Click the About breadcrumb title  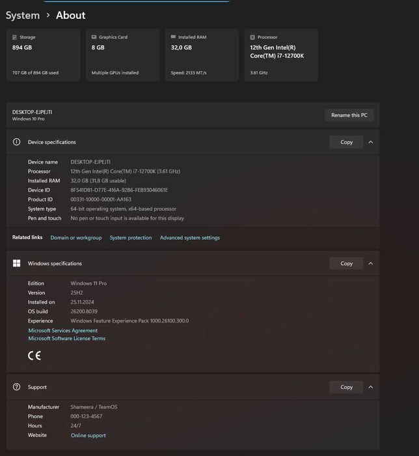(70, 15)
